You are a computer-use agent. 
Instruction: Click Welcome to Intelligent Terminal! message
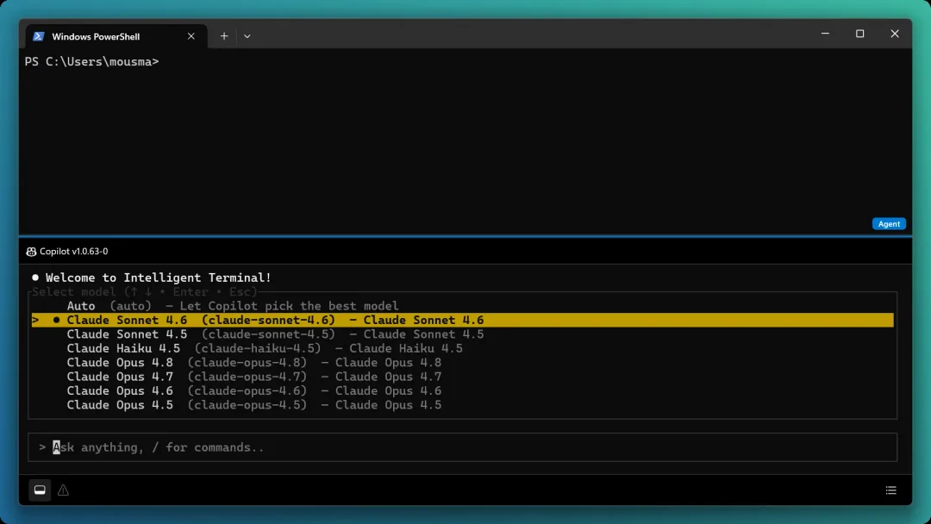pos(158,278)
